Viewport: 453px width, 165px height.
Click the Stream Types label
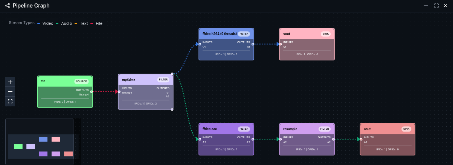click(21, 23)
